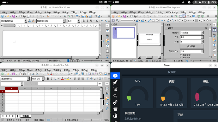
Task: Toggle underline in the Calc toolbar
Action: point(55,79)
